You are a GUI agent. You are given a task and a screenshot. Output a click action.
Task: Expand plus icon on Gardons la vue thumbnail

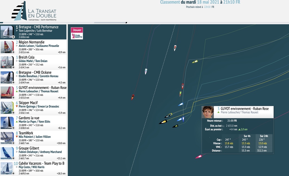coord(13,128)
